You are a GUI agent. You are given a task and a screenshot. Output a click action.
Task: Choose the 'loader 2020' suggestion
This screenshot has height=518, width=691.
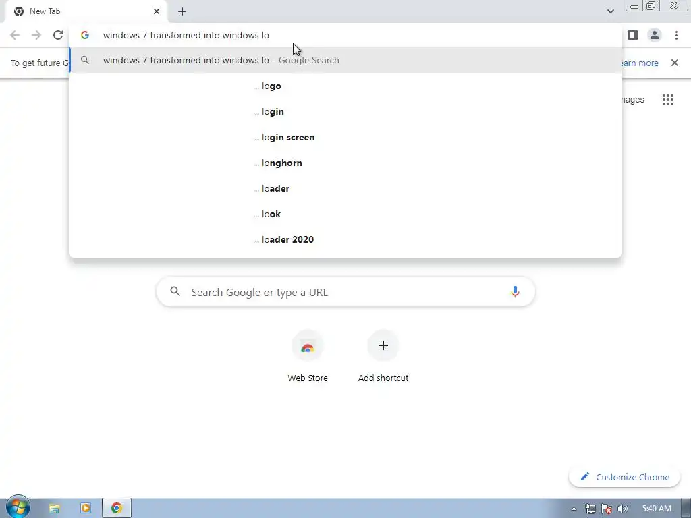coord(345,239)
